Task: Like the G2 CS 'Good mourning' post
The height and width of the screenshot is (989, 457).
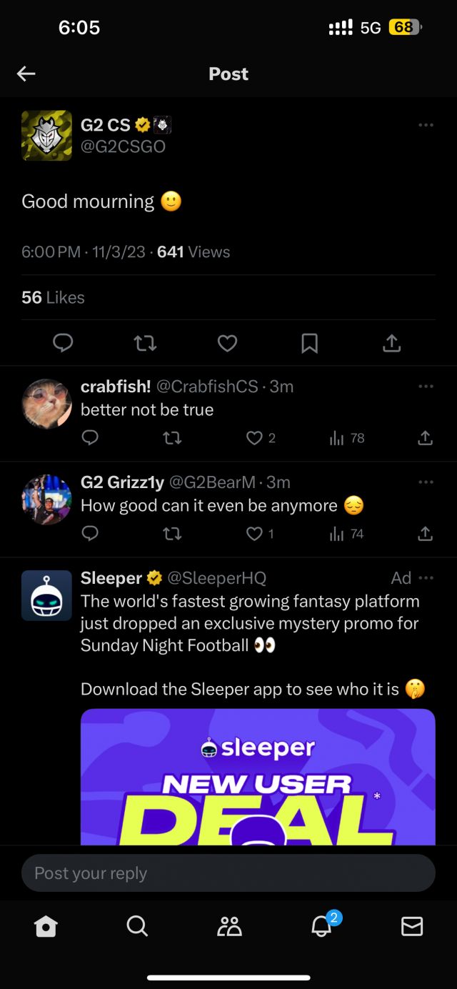Action: pos(227,344)
